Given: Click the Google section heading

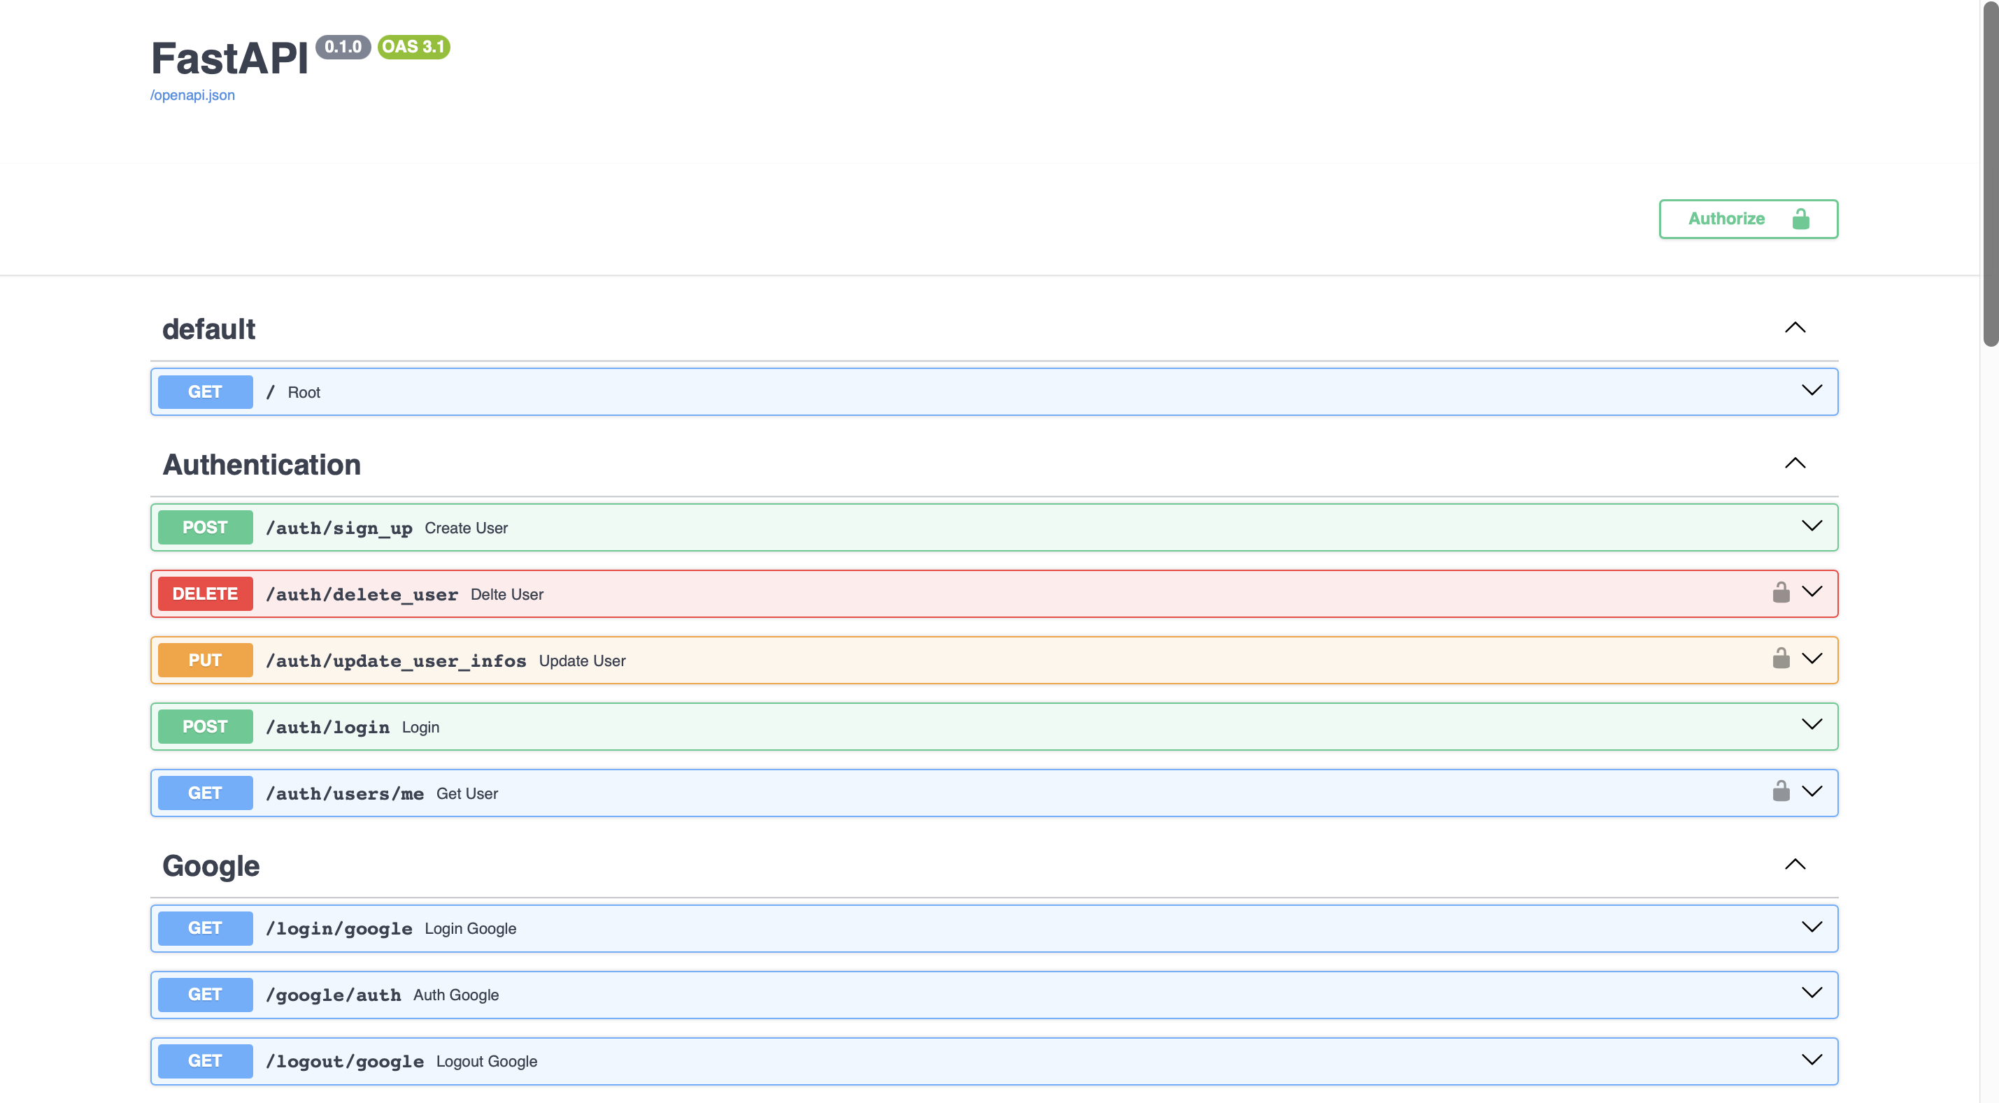Looking at the screenshot, I should (211, 865).
